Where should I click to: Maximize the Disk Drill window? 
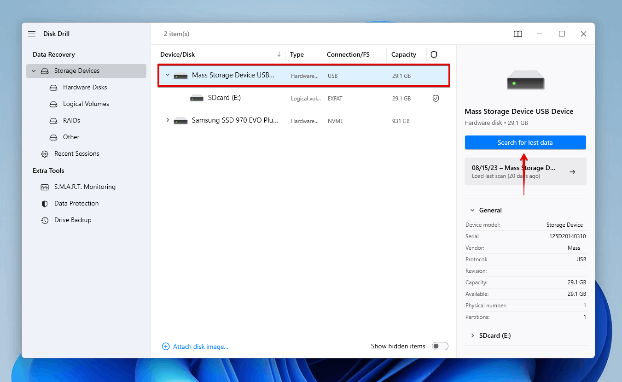point(562,34)
